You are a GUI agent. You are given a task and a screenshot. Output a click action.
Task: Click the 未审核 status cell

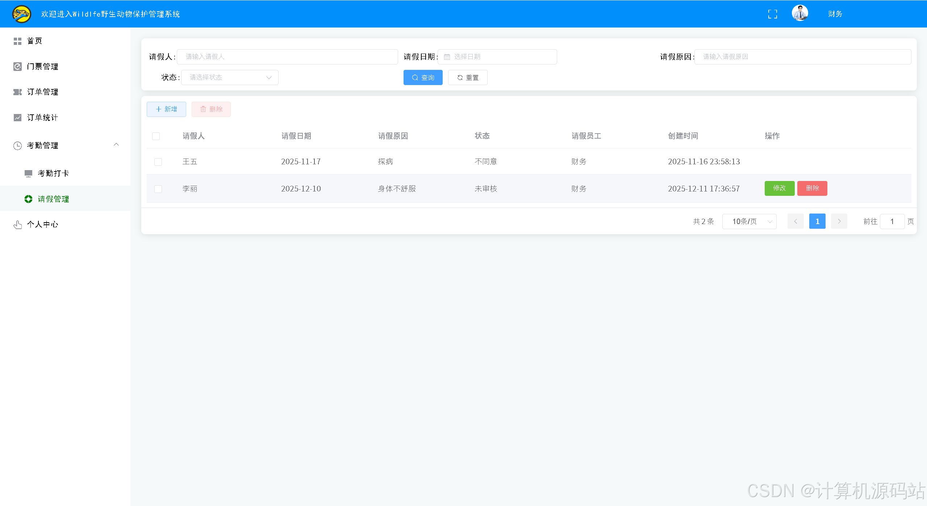tap(486, 189)
